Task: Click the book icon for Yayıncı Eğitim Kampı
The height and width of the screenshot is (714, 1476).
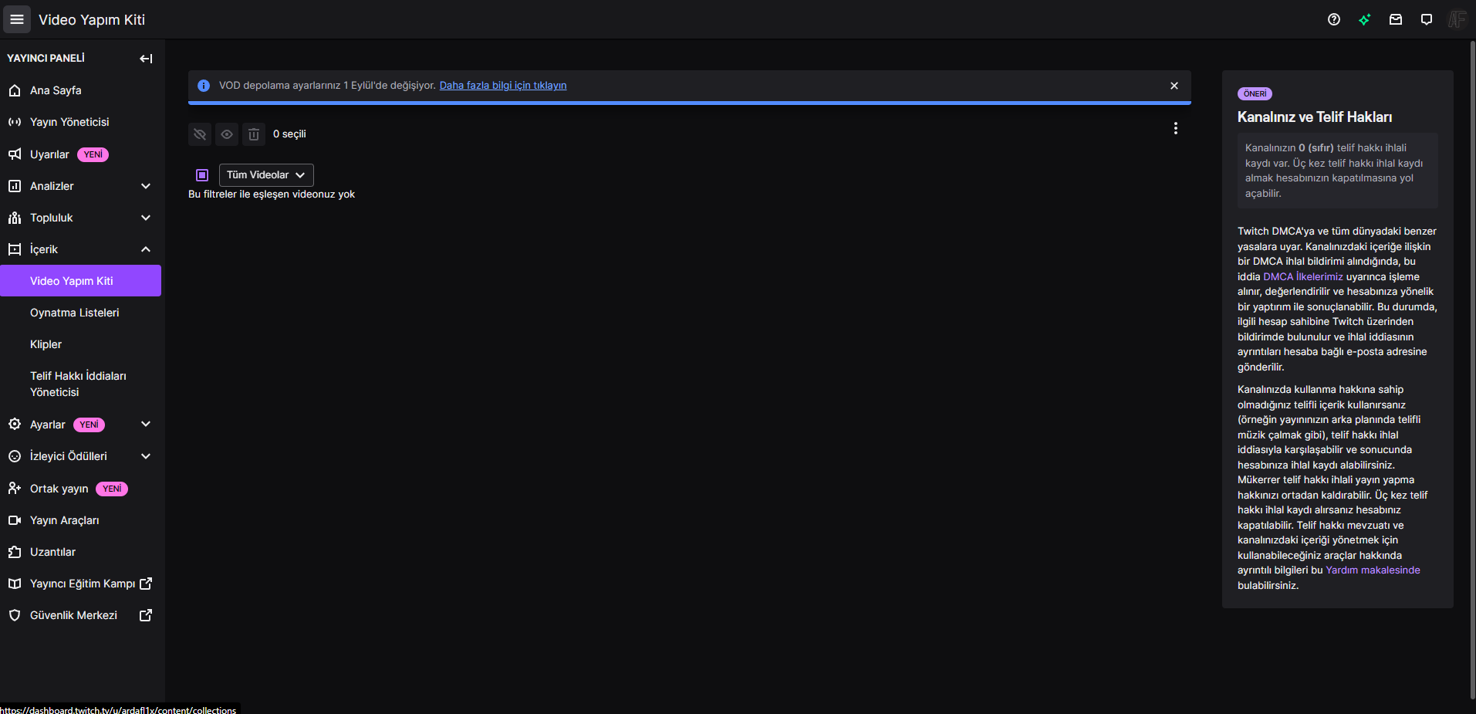Action: pyautogui.click(x=15, y=584)
